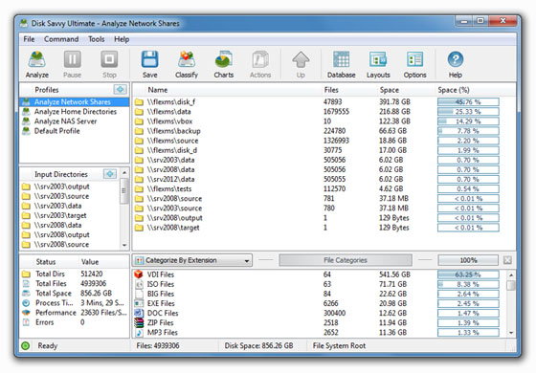Image resolution: width=536 pixels, height=373 pixels.
Task: Click File System Root in status bar
Action: 339,345
